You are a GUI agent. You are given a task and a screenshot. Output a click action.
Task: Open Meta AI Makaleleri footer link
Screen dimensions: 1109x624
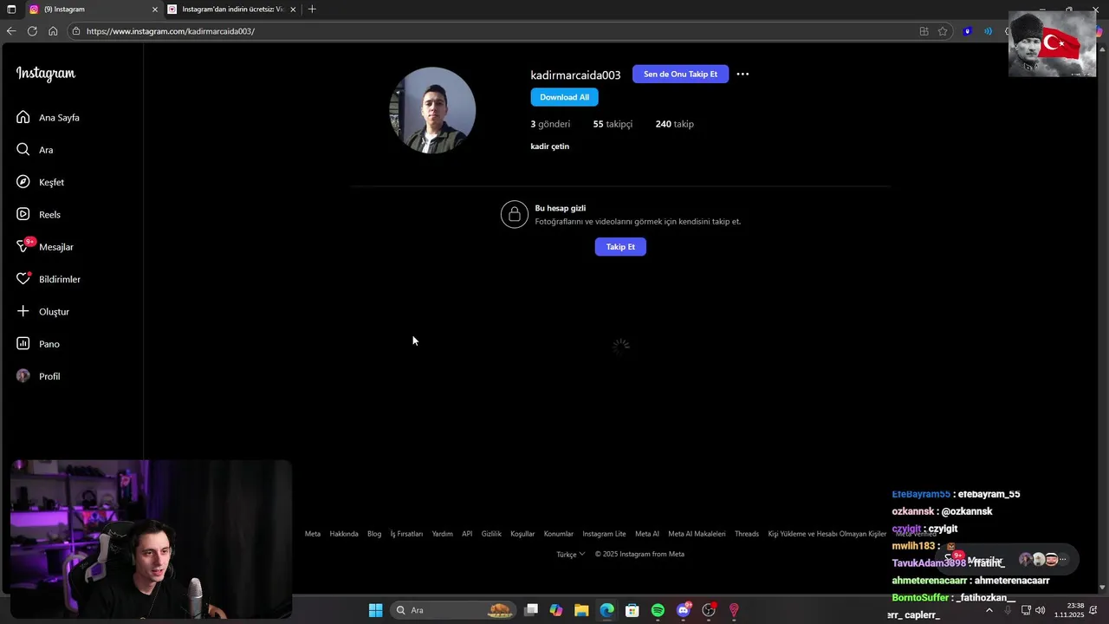pos(697,534)
